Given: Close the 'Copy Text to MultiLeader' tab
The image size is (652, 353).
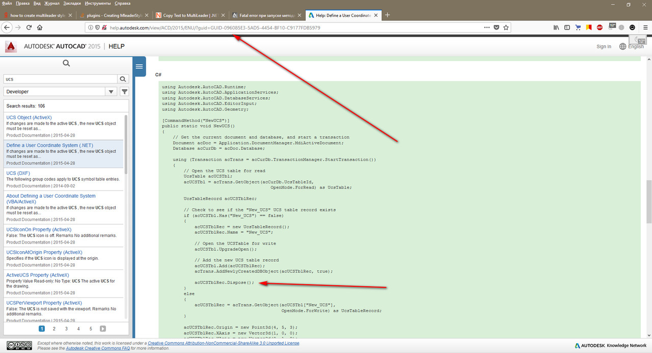Looking at the screenshot, I should pos(223,15).
